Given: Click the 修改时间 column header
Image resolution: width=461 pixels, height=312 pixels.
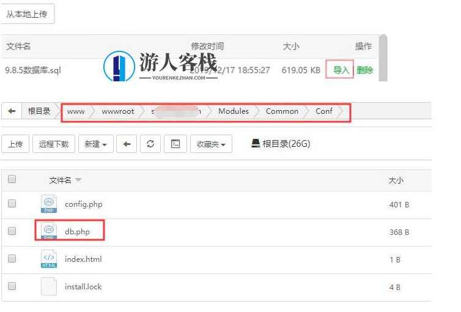Looking at the screenshot, I should pyautogui.click(x=207, y=46).
